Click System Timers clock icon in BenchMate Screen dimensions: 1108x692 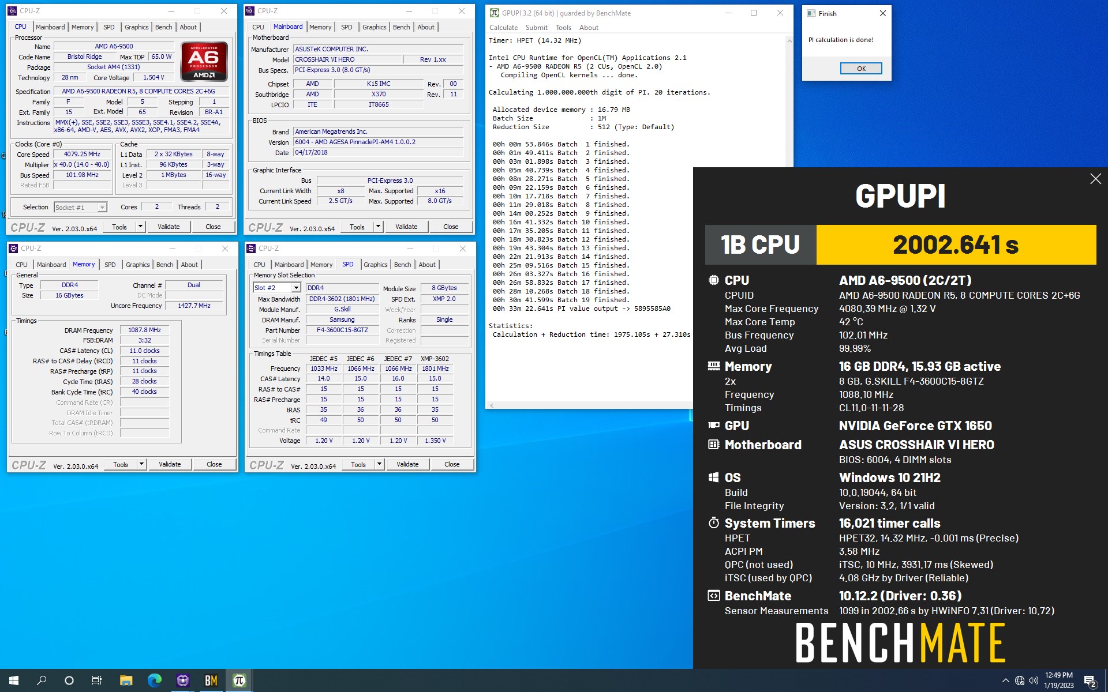(714, 523)
